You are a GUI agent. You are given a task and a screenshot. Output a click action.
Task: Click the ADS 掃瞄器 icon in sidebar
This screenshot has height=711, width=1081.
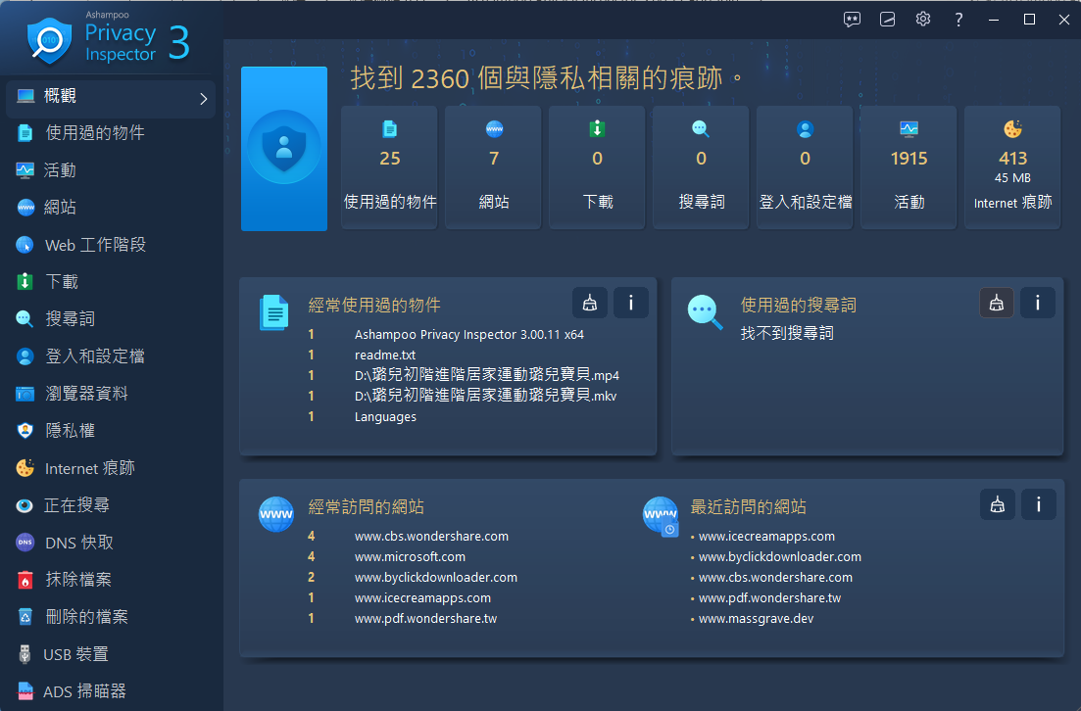tap(25, 691)
